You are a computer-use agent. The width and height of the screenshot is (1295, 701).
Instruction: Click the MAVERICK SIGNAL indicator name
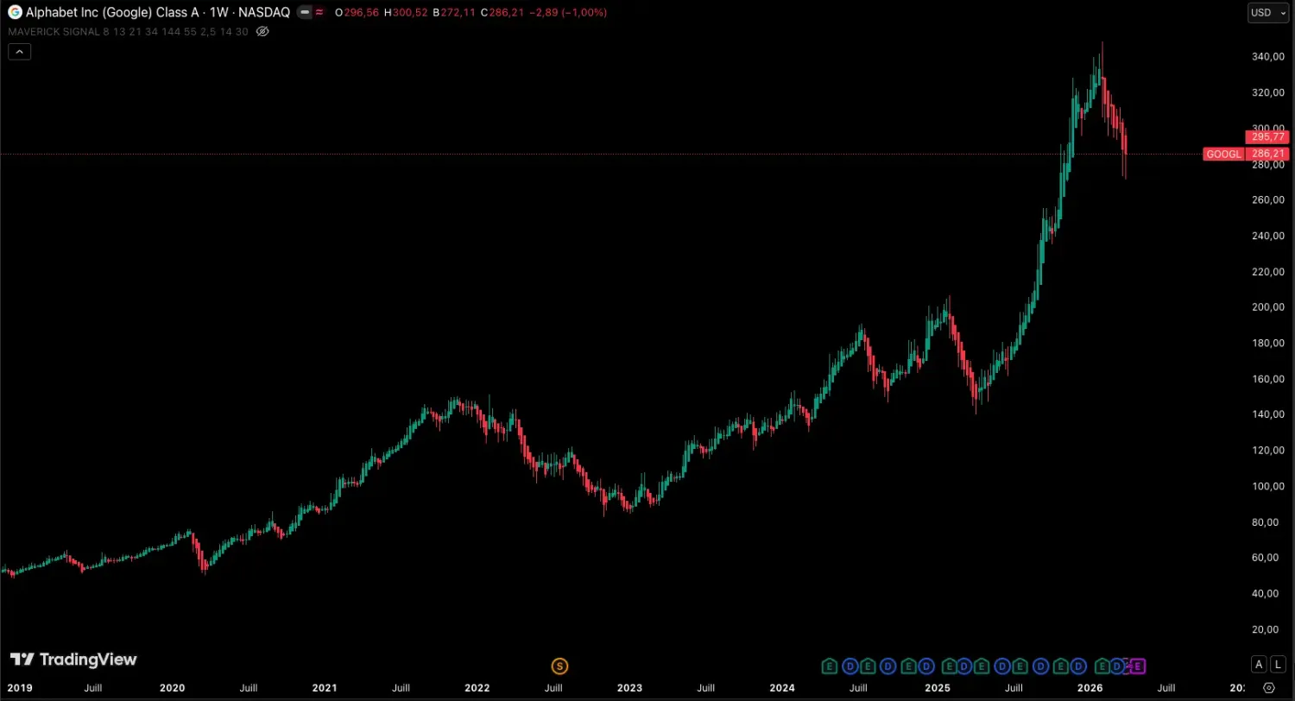(x=53, y=31)
